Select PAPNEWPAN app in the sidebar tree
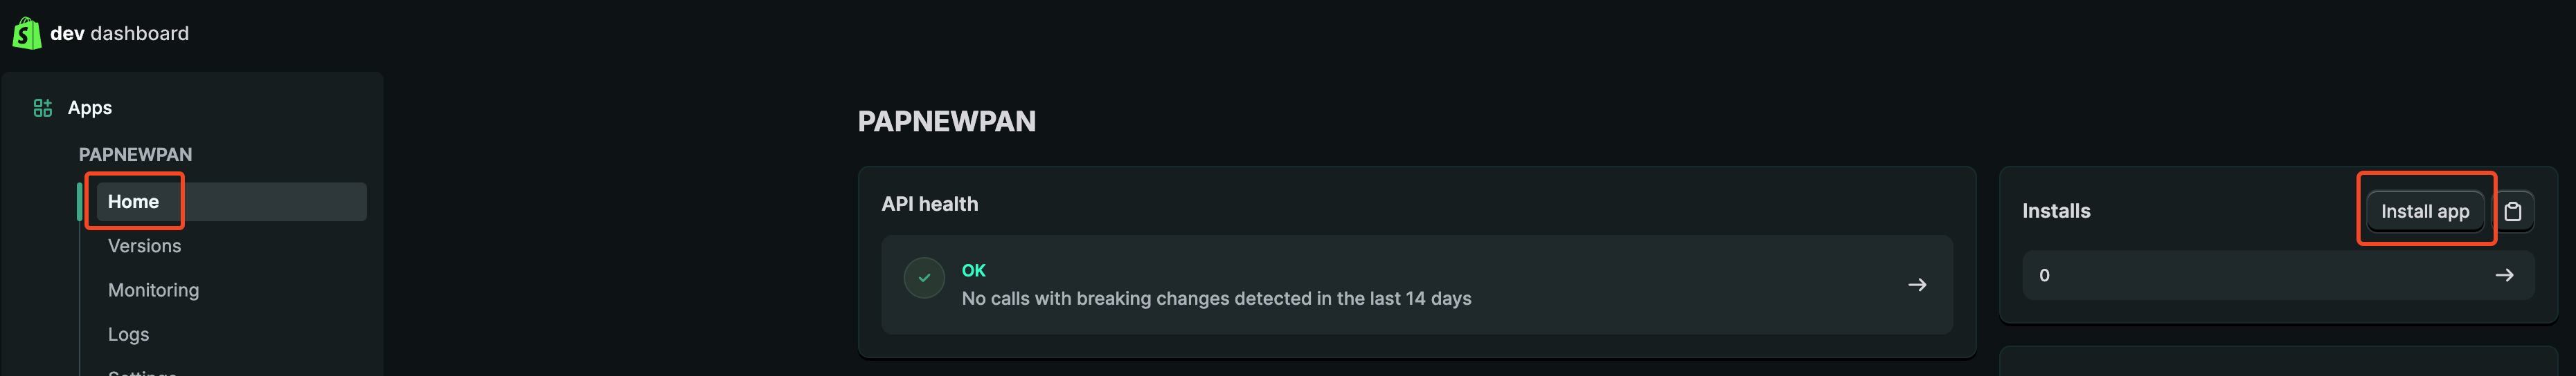Screen dimensions: 2576x376 [135, 155]
